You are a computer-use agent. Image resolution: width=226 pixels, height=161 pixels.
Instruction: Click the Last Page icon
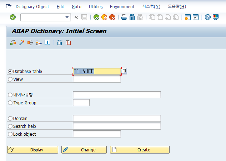coord(176,17)
